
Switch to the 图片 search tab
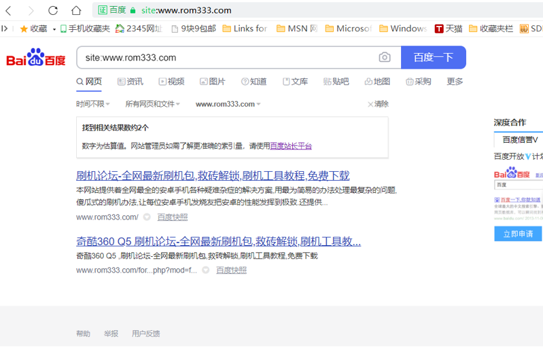[212, 82]
